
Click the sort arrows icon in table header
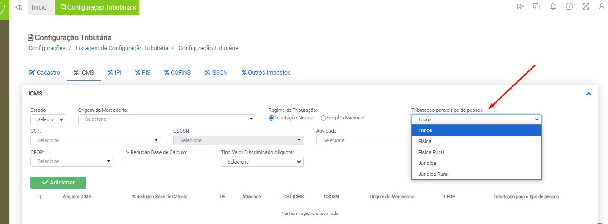[x=39, y=197]
